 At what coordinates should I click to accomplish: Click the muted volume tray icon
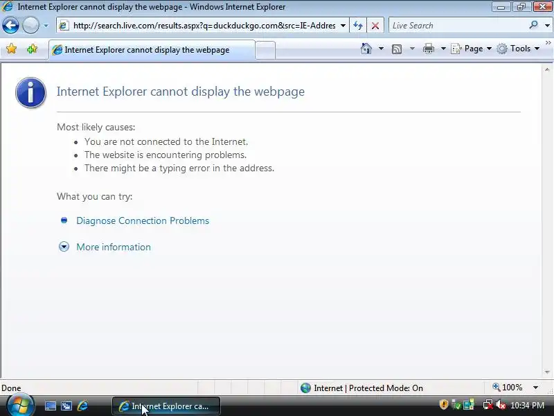point(501,405)
